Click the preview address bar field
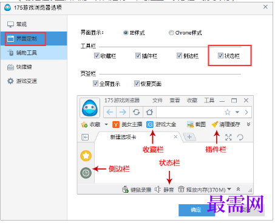The image size is (275, 223). (190, 112)
